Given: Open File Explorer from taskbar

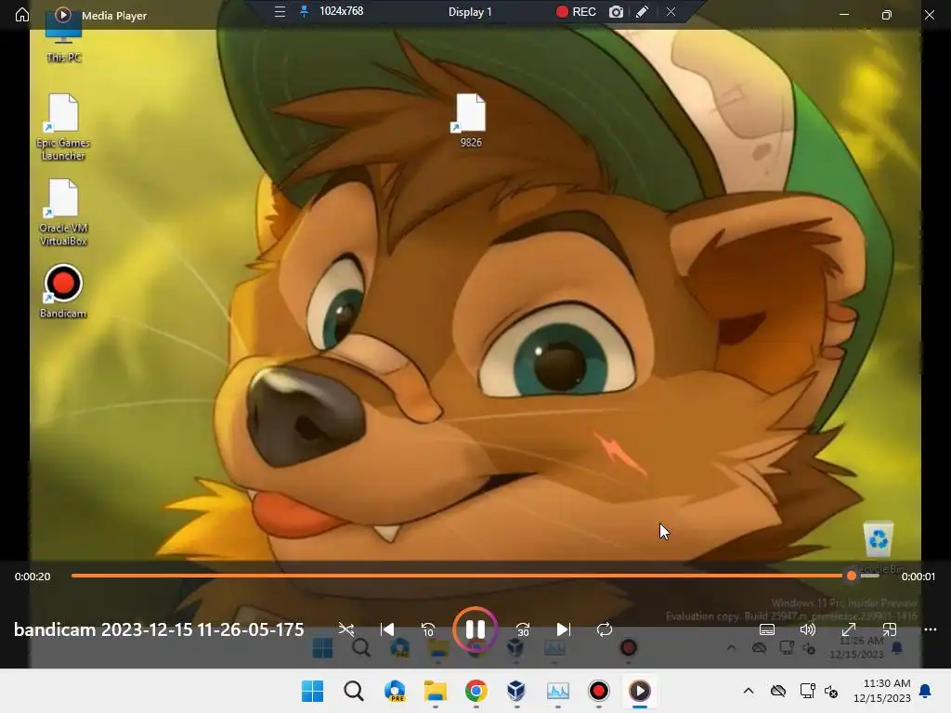Looking at the screenshot, I should (435, 691).
